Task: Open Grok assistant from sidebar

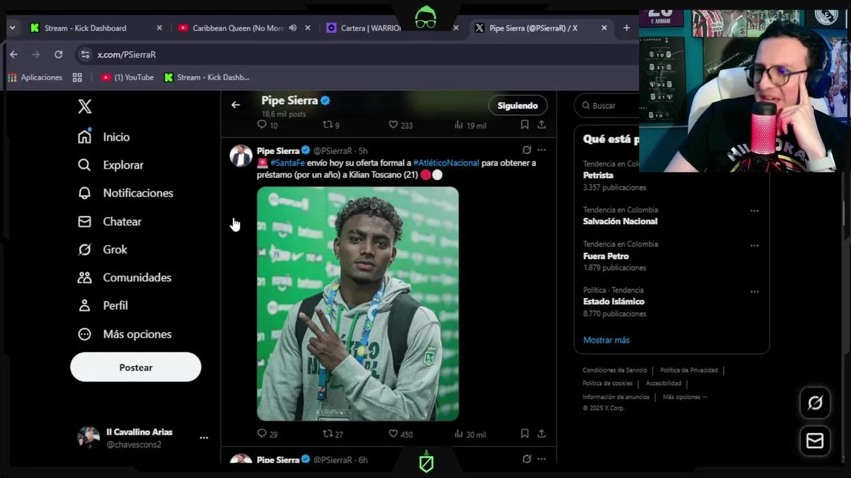Action: (x=102, y=250)
